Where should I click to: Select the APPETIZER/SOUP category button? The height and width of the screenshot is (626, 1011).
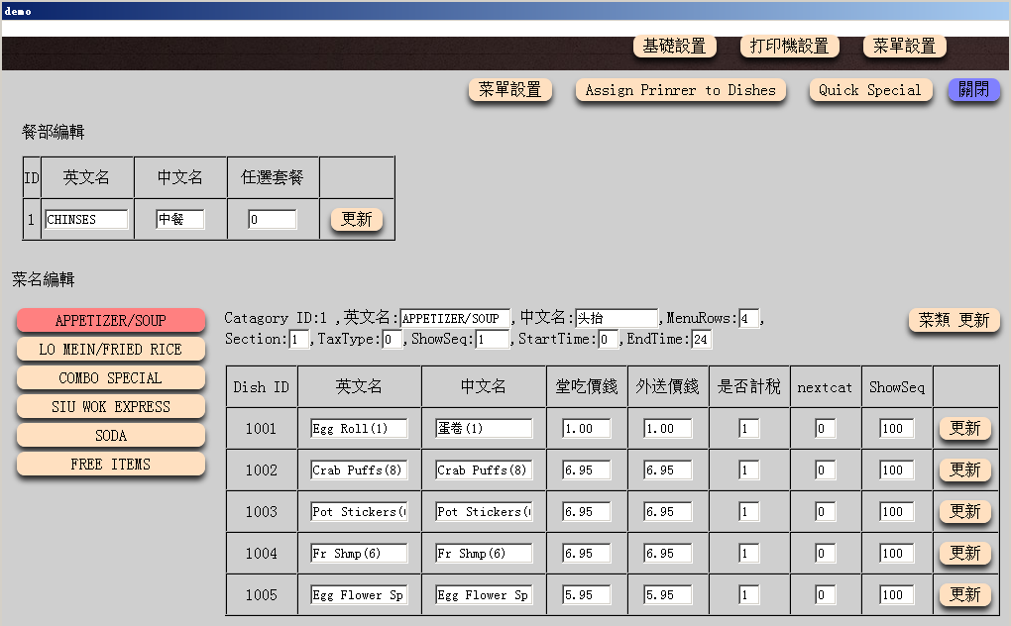pyautogui.click(x=110, y=321)
